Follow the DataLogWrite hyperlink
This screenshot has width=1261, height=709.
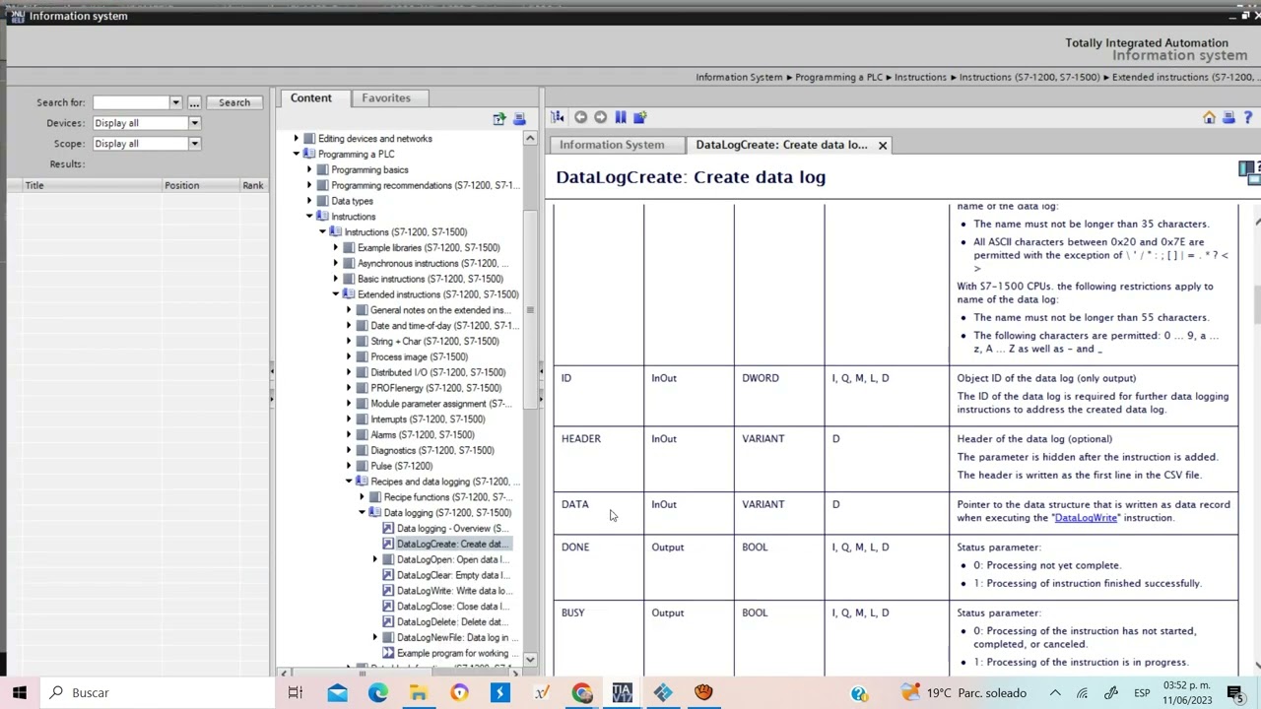pyautogui.click(x=1086, y=518)
